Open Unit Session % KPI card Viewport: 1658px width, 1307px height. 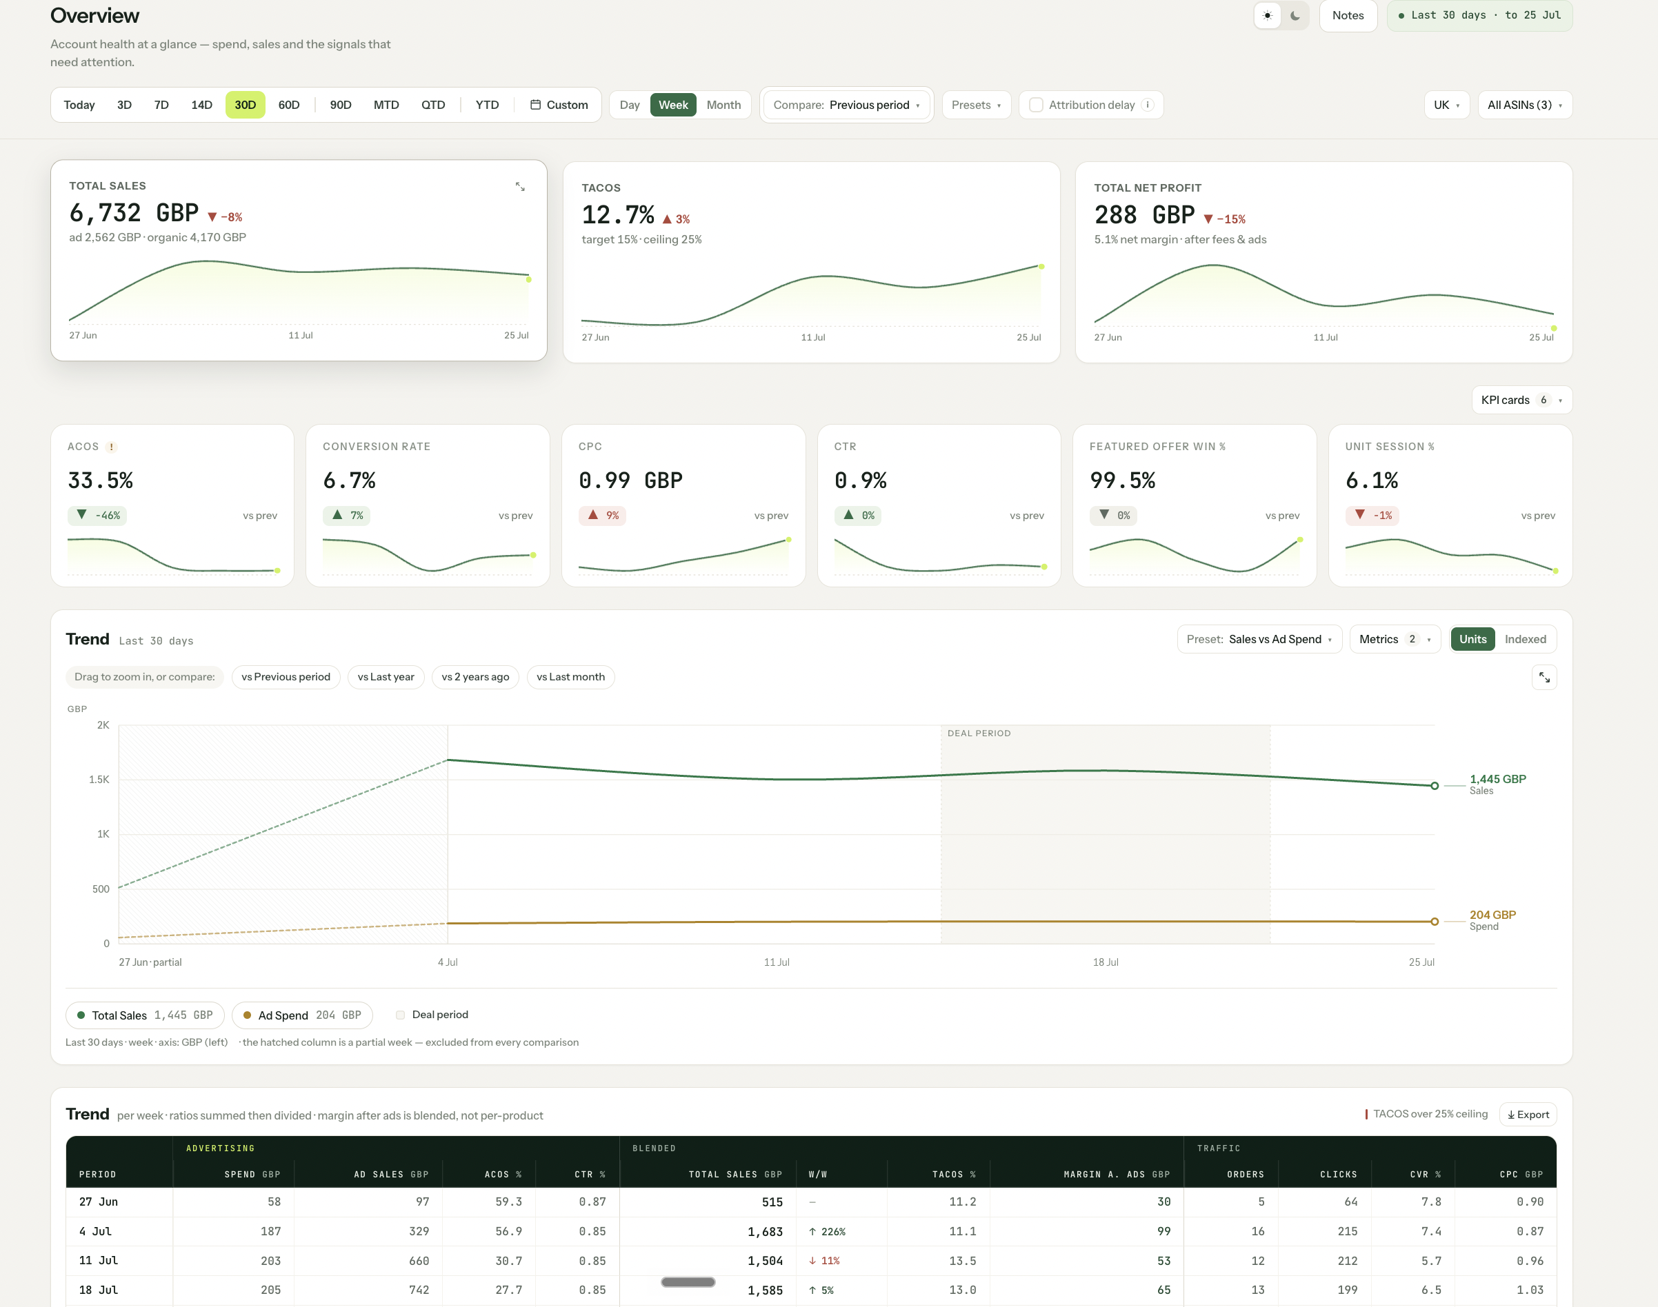pyautogui.click(x=1450, y=506)
